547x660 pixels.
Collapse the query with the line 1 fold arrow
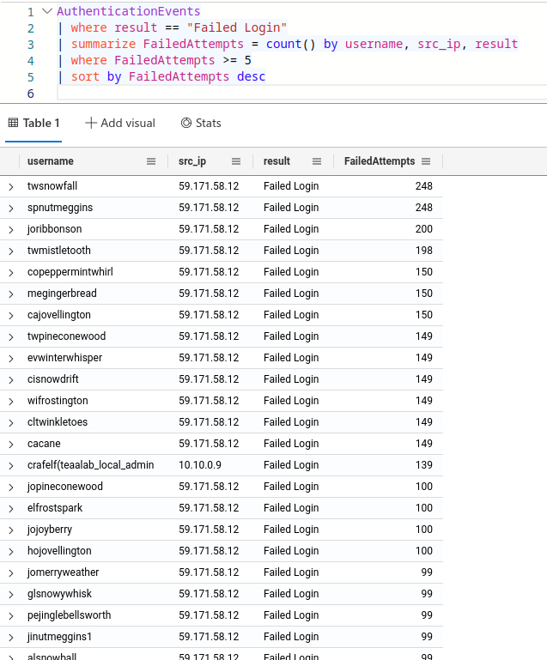click(46, 13)
